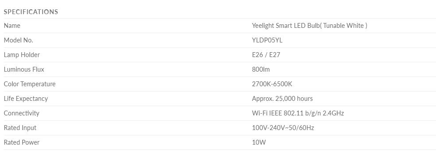The image size is (436, 161).
Task: Click the Approx. 25,000 hours value
Action: pos(282,99)
